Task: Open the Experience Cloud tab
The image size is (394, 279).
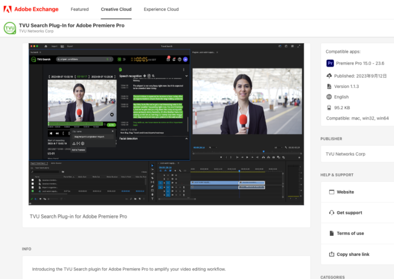Action: point(161,9)
